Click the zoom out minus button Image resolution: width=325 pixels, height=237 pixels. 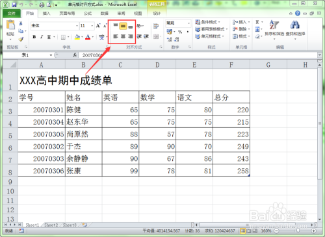pos(276,231)
